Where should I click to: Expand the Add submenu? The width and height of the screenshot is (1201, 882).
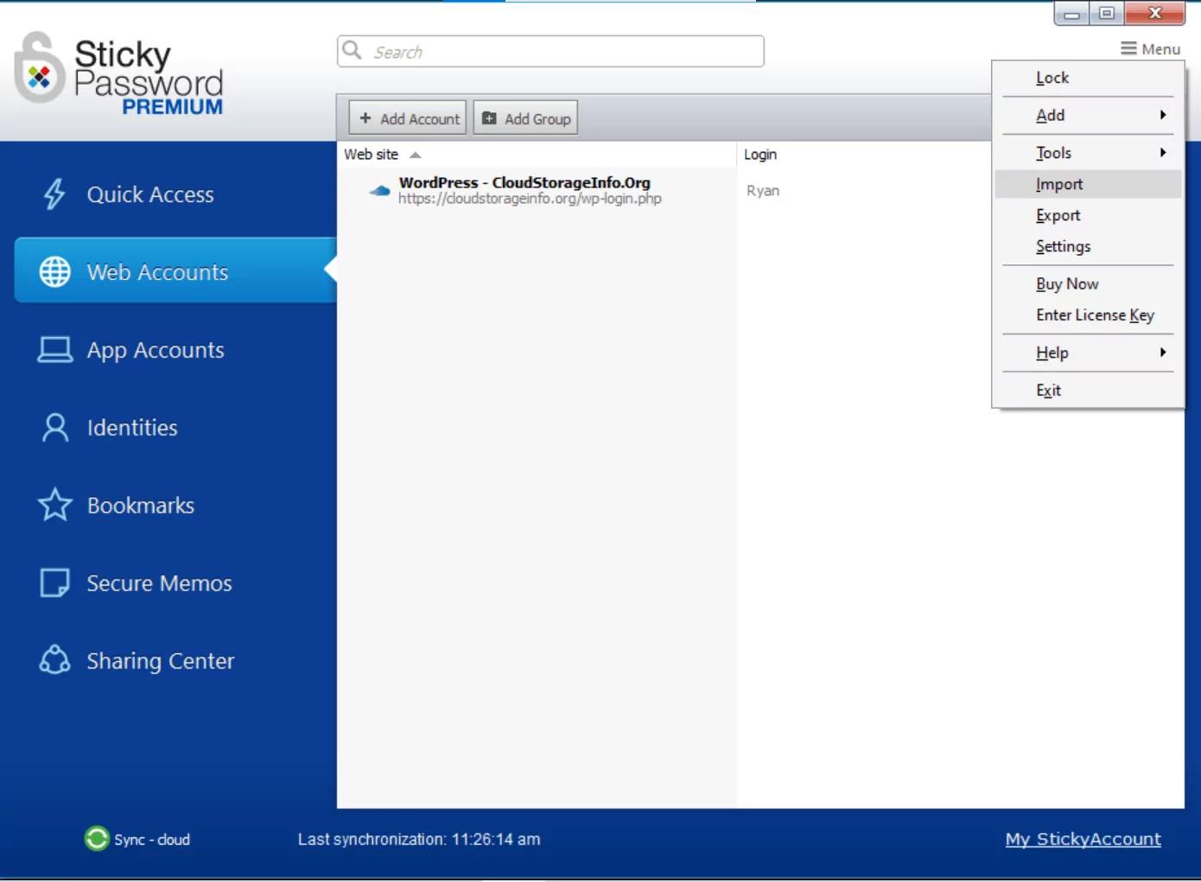coord(1050,115)
